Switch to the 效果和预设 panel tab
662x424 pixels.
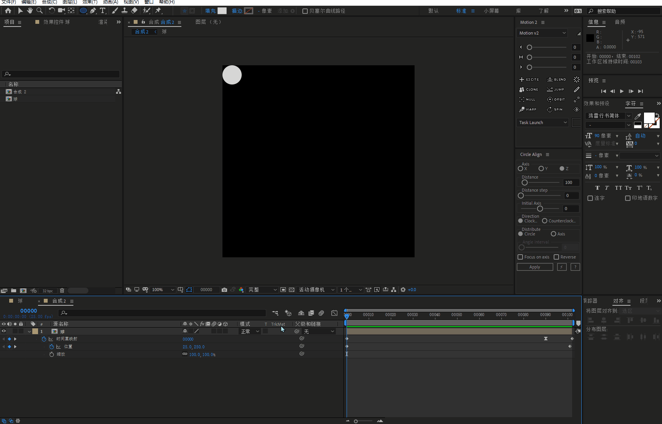click(596, 103)
